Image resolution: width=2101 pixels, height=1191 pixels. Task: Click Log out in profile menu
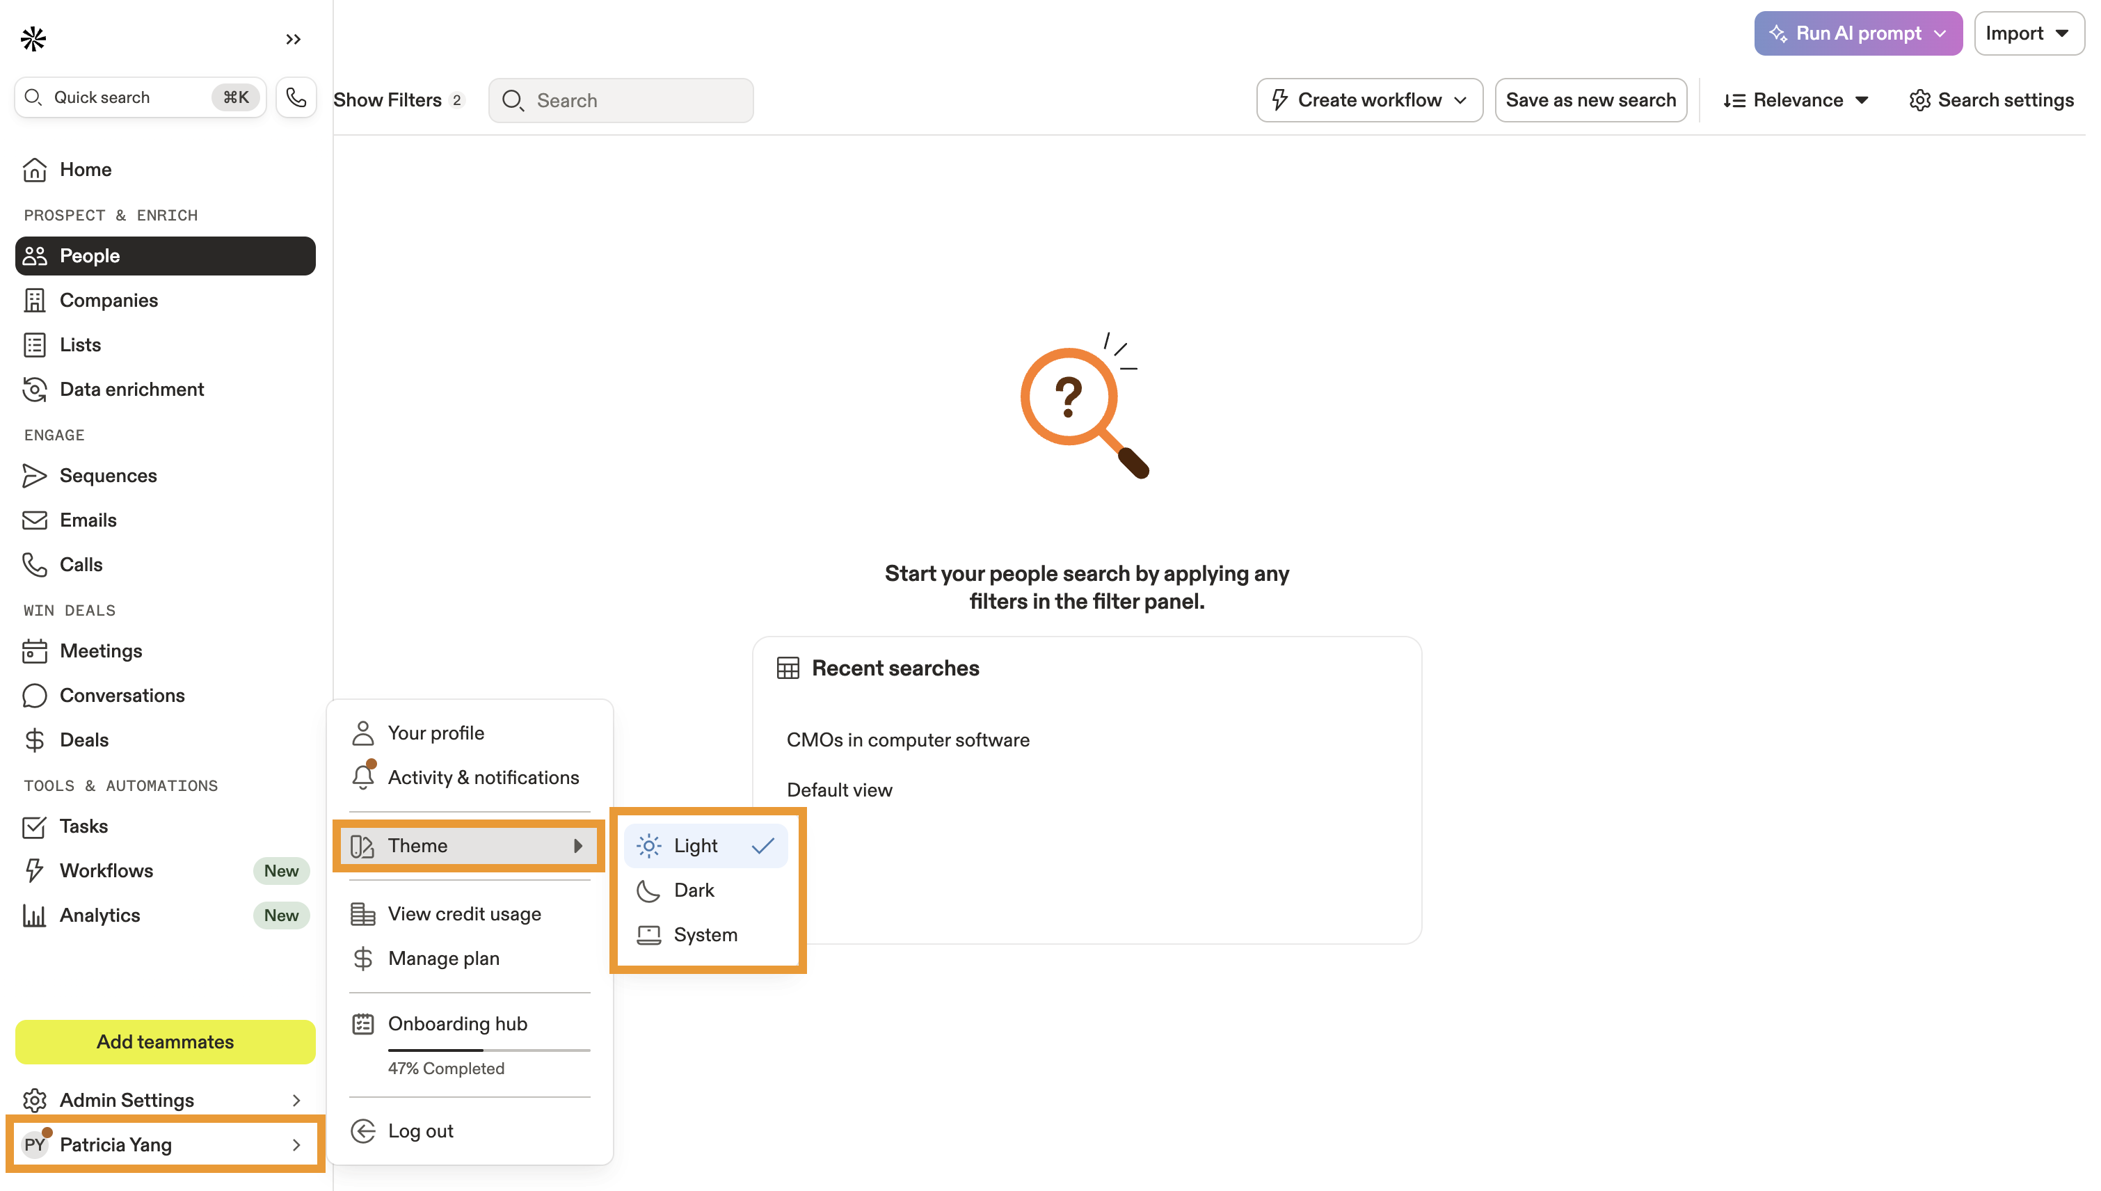pyautogui.click(x=420, y=1130)
